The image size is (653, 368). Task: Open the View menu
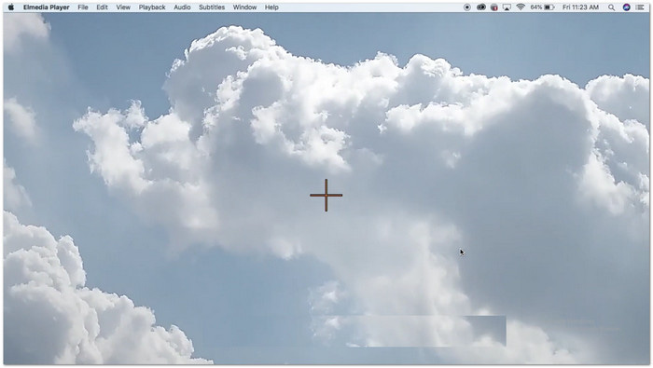[x=123, y=7]
